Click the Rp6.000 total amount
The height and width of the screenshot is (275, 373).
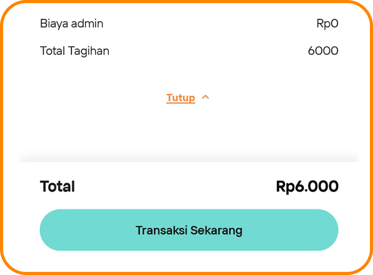coord(307,186)
